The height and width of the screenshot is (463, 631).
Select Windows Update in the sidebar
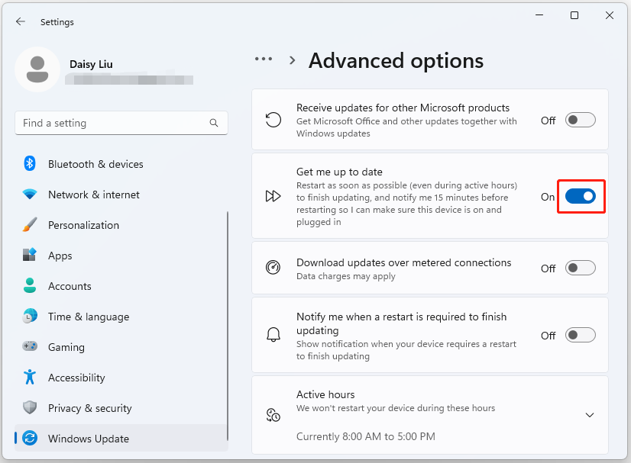coord(87,439)
